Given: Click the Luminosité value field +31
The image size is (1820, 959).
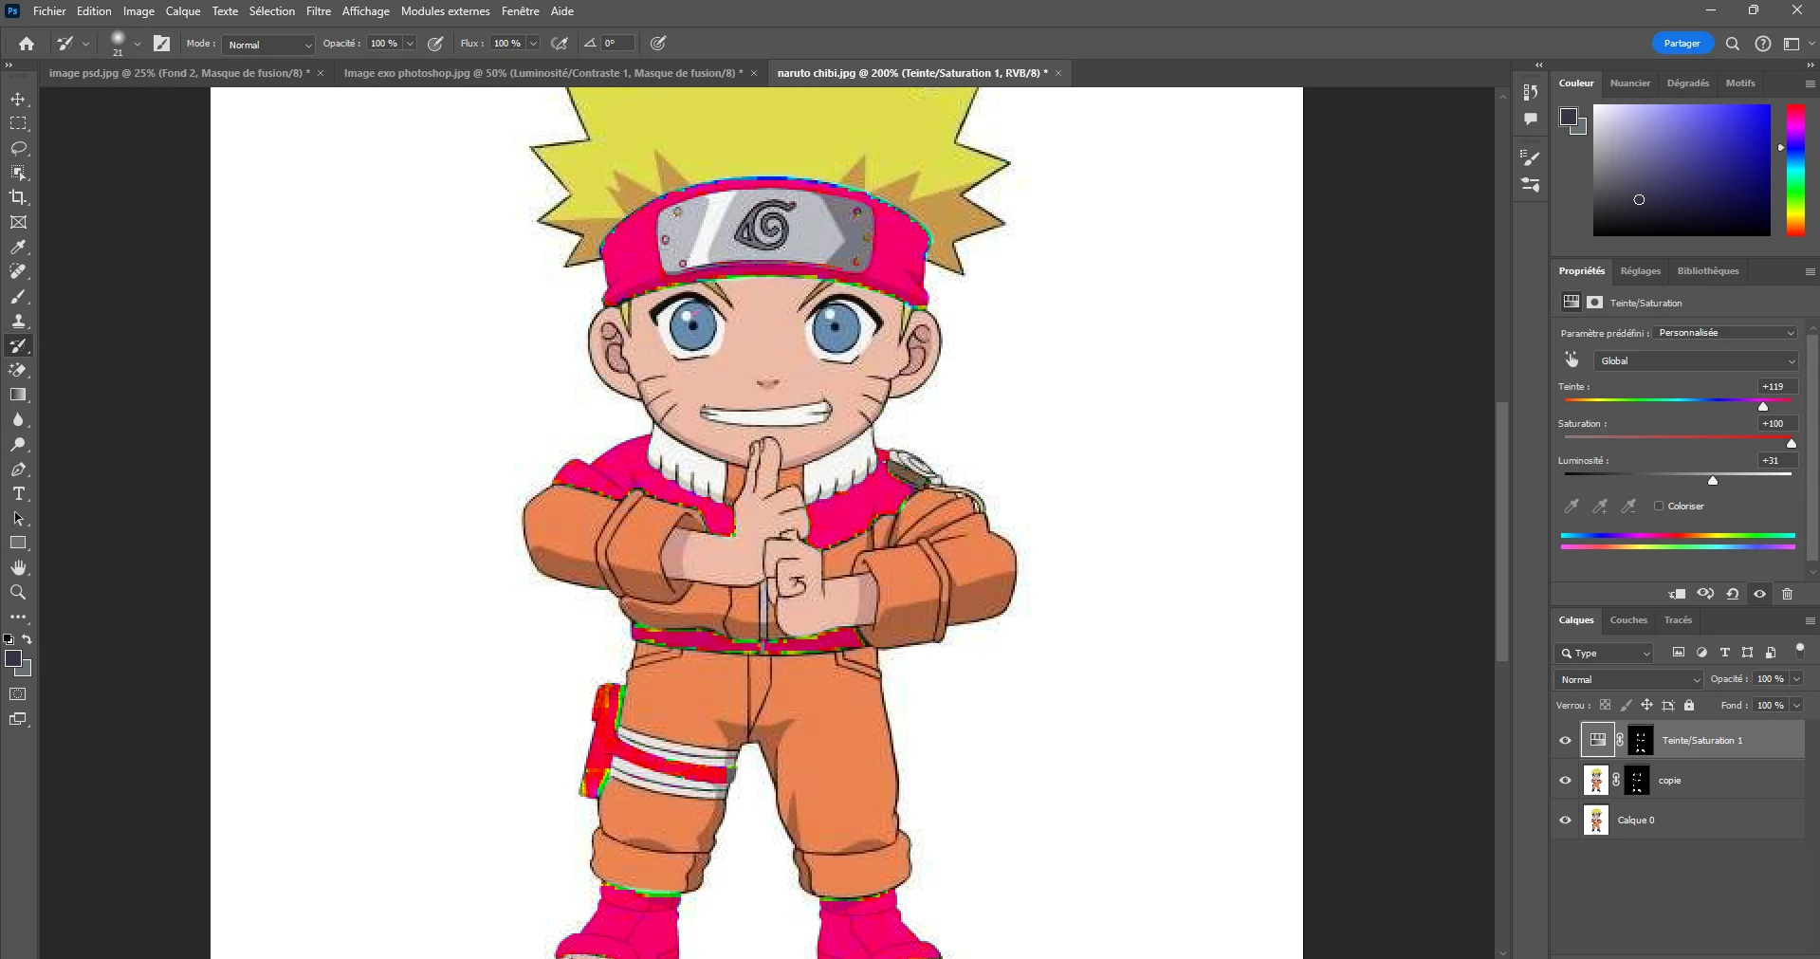Looking at the screenshot, I should click(x=1776, y=461).
